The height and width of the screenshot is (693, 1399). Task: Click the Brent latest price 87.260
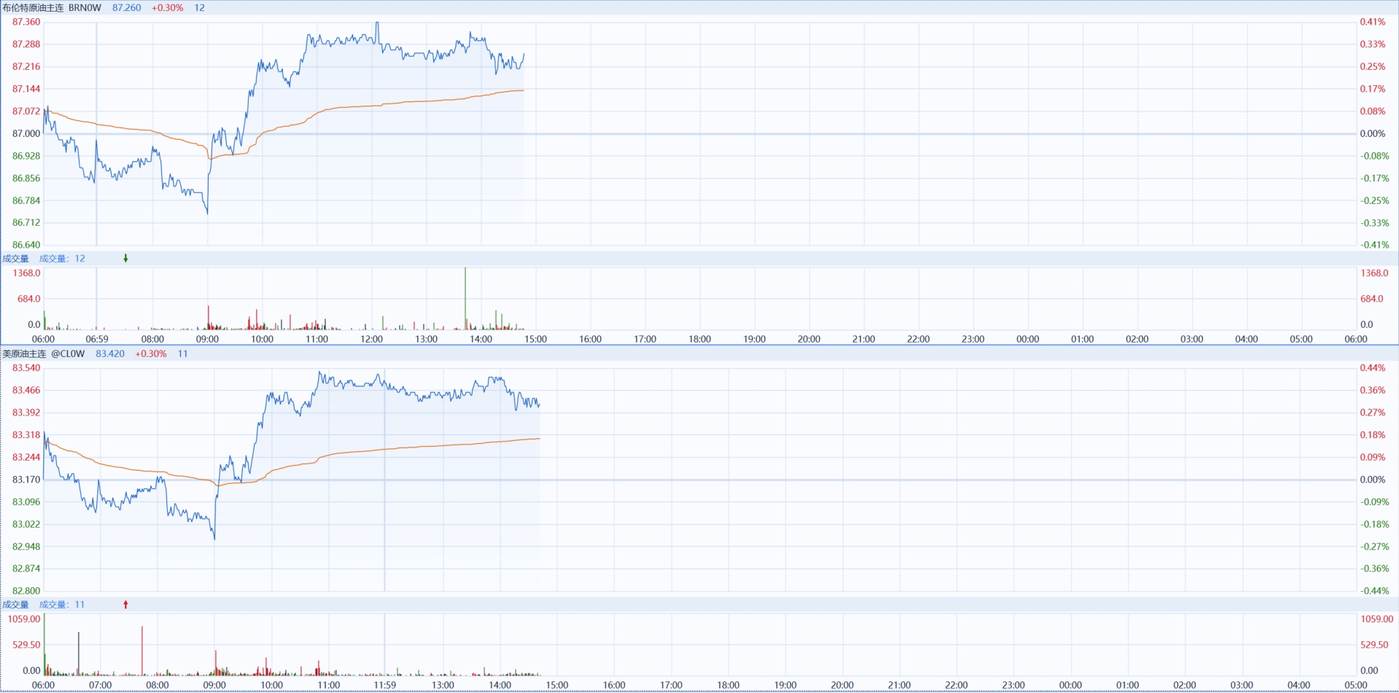(x=127, y=8)
